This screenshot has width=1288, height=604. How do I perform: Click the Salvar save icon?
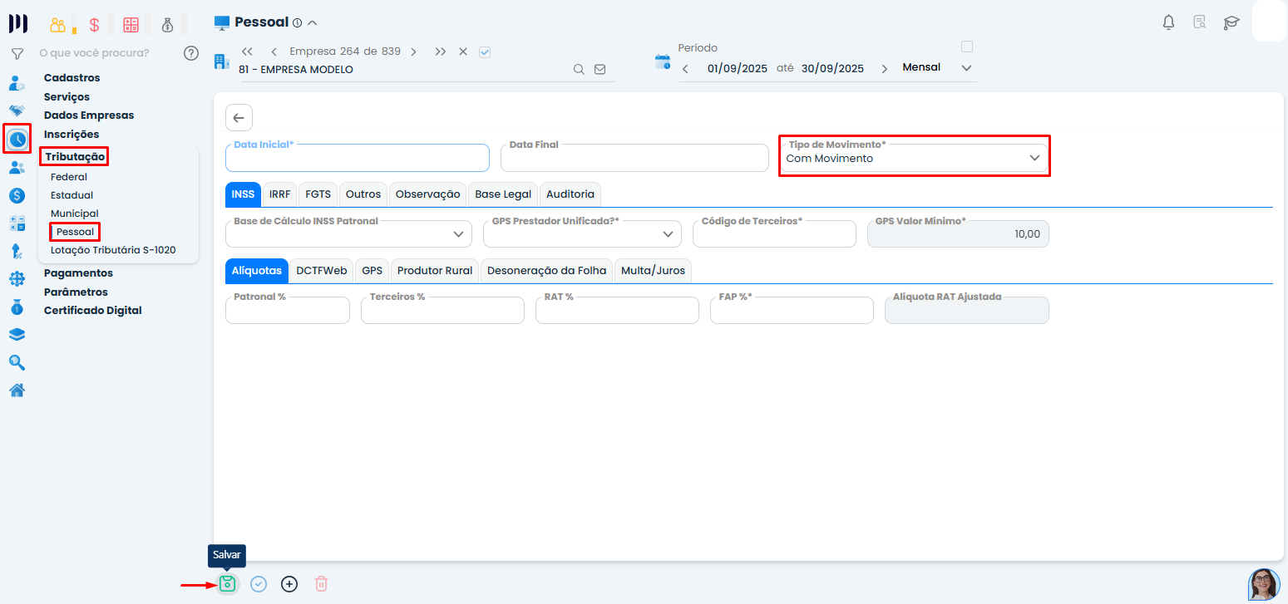coord(227,584)
